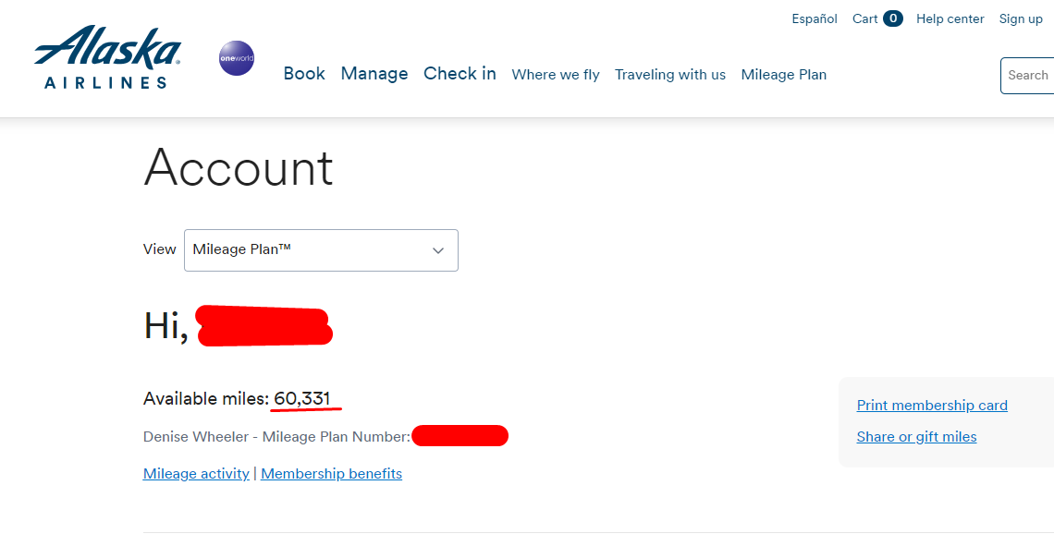Viewport: 1054px width, 546px height.
Task: Click the oneworld alliance badge
Action: pos(237,58)
